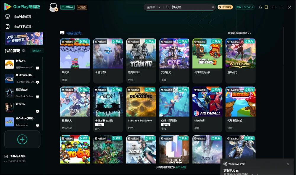The width and height of the screenshot is (296, 175).
Task: Refresh the 我的游戏 list icon
Action: pyautogui.click(x=24, y=51)
